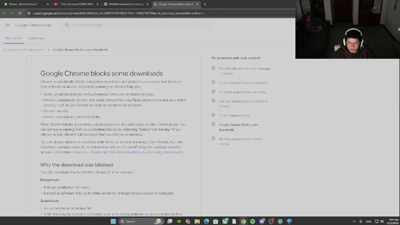Open 'Use your camera and microphone in Chrome'
The height and width of the screenshot is (225, 400).
(x=243, y=104)
